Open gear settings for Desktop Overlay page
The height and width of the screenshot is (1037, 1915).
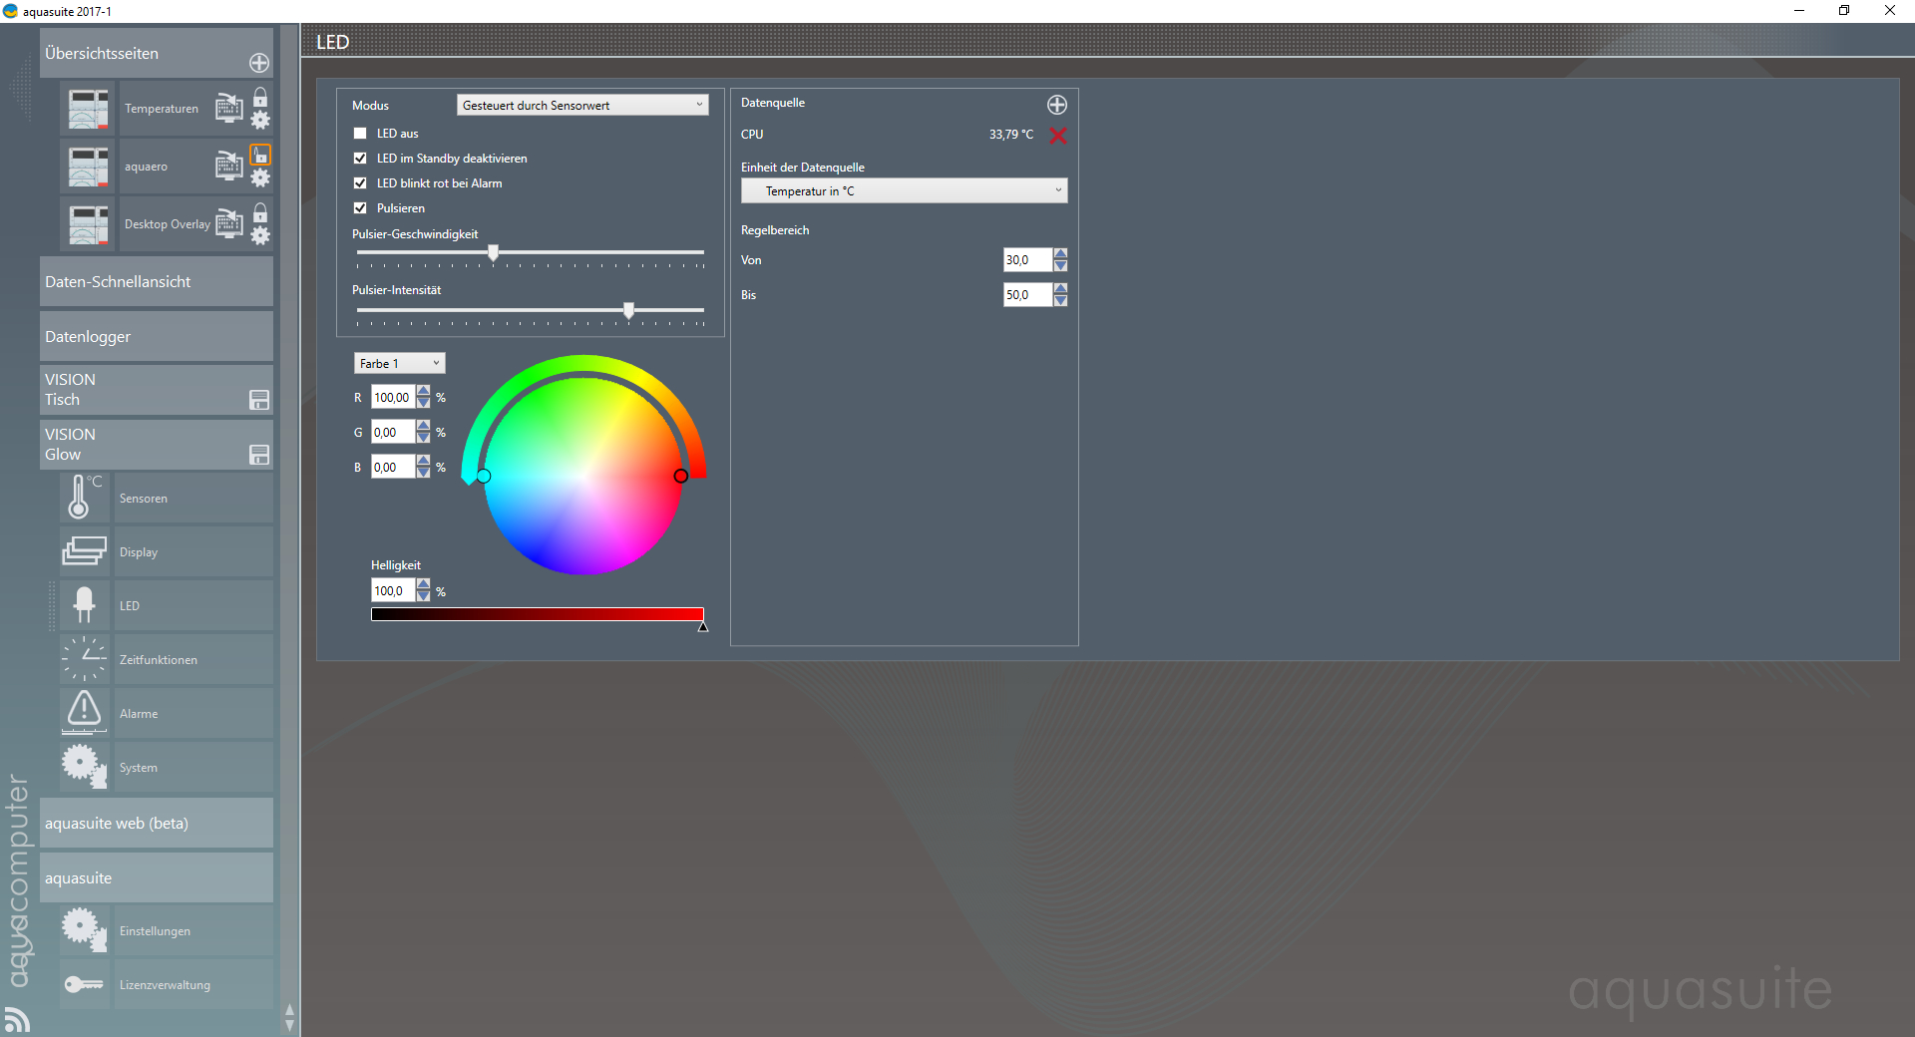260,236
